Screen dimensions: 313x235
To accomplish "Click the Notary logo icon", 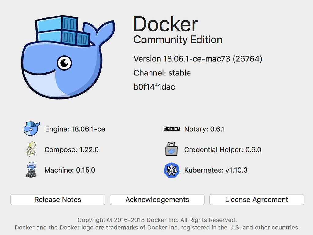I will coord(171,129).
